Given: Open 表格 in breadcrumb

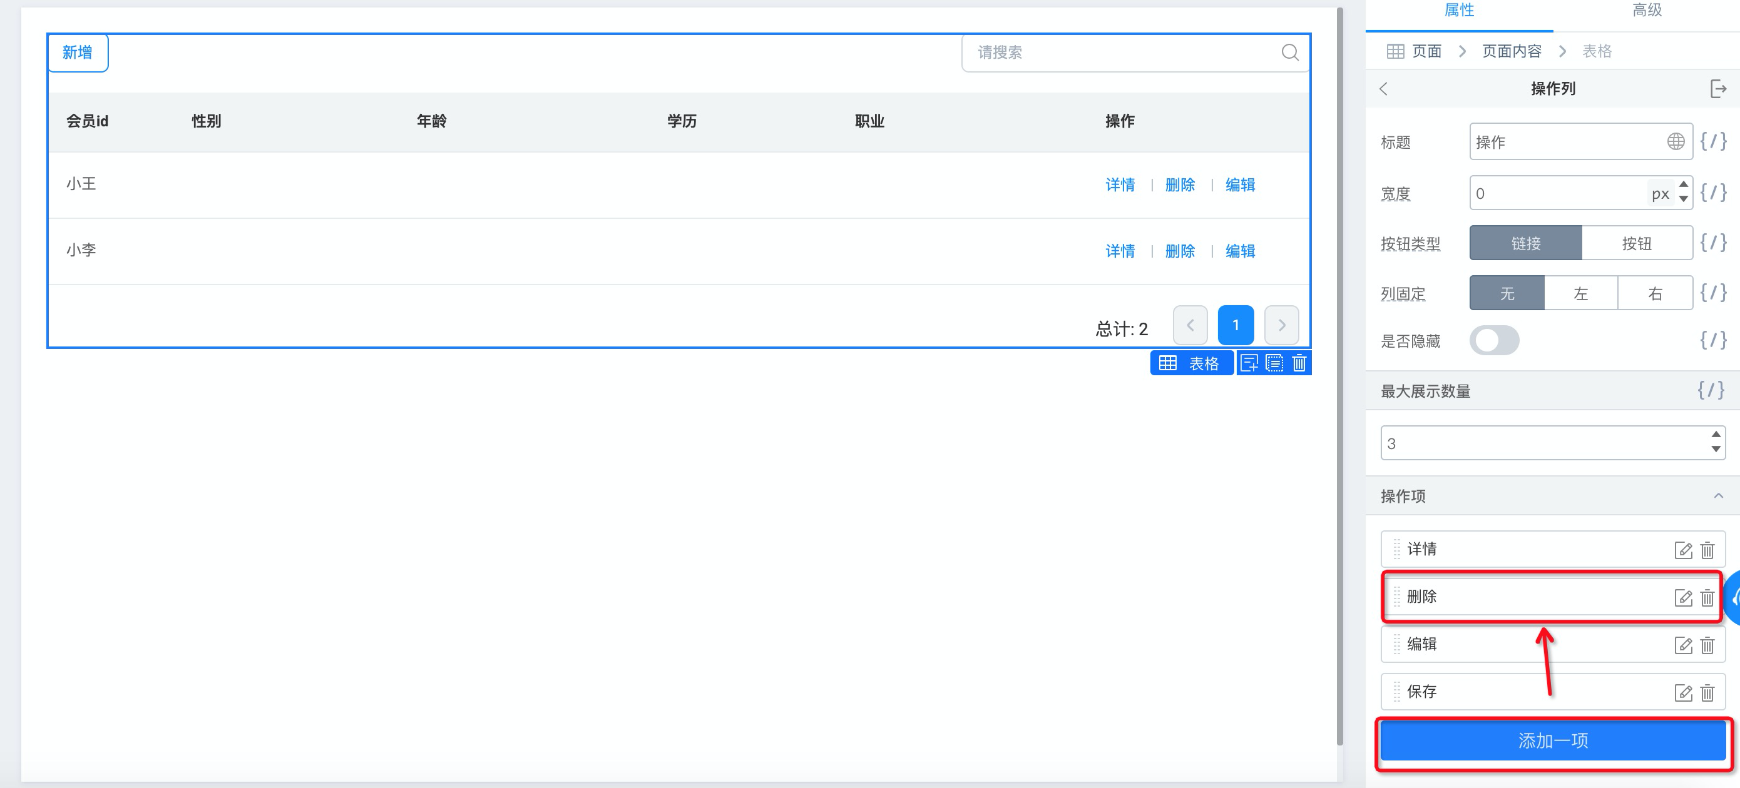Looking at the screenshot, I should (x=1597, y=51).
